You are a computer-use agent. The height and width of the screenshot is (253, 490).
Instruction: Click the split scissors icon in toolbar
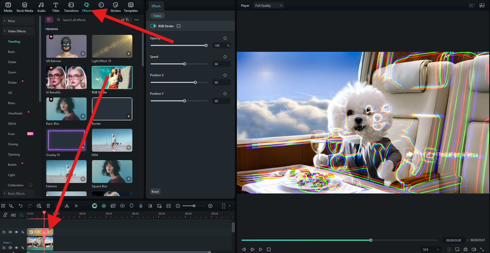tap(67, 206)
